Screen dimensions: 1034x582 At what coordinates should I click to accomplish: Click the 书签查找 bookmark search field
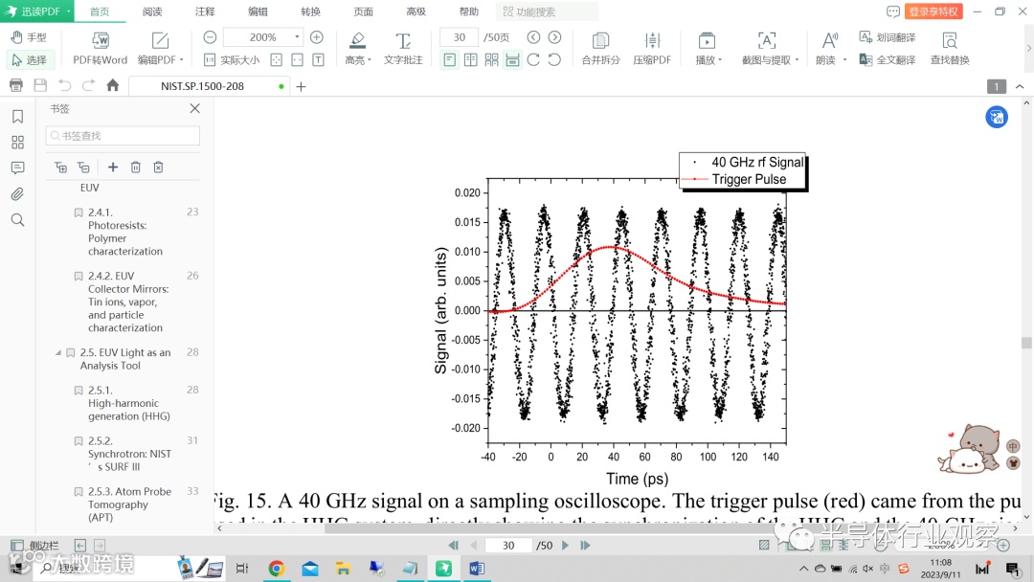pos(123,136)
